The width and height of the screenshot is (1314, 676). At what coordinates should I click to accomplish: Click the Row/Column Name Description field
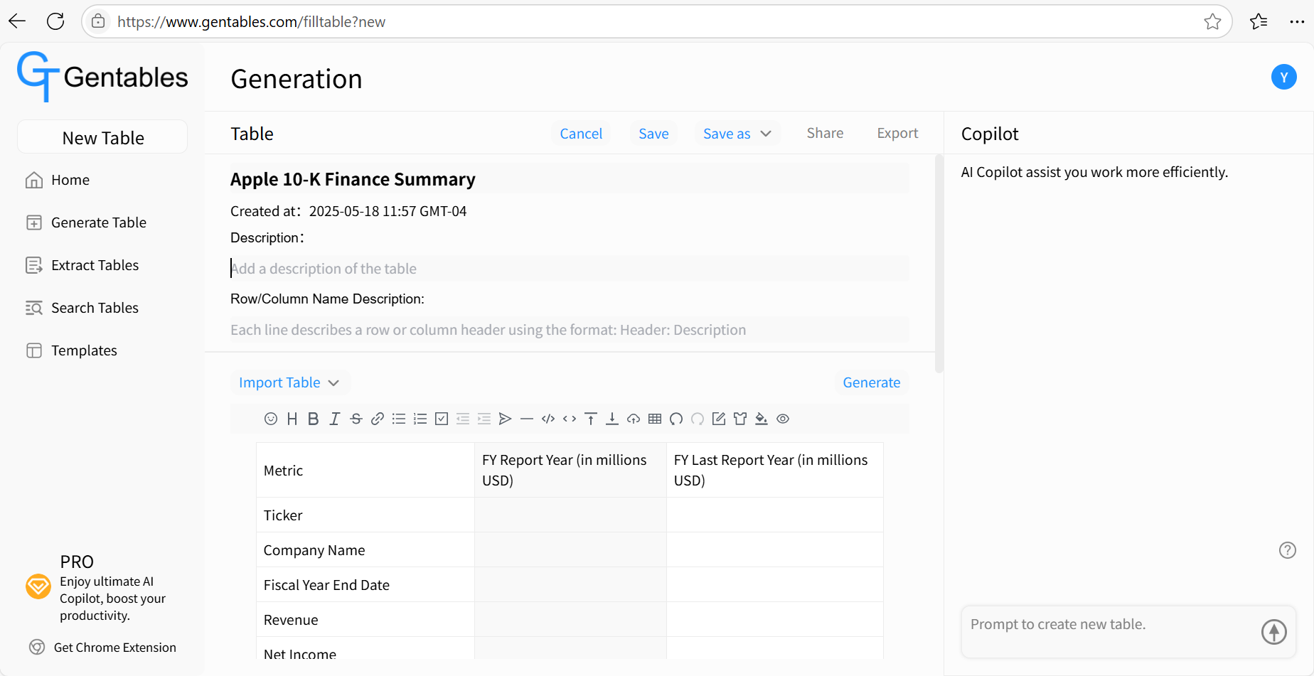(570, 330)
